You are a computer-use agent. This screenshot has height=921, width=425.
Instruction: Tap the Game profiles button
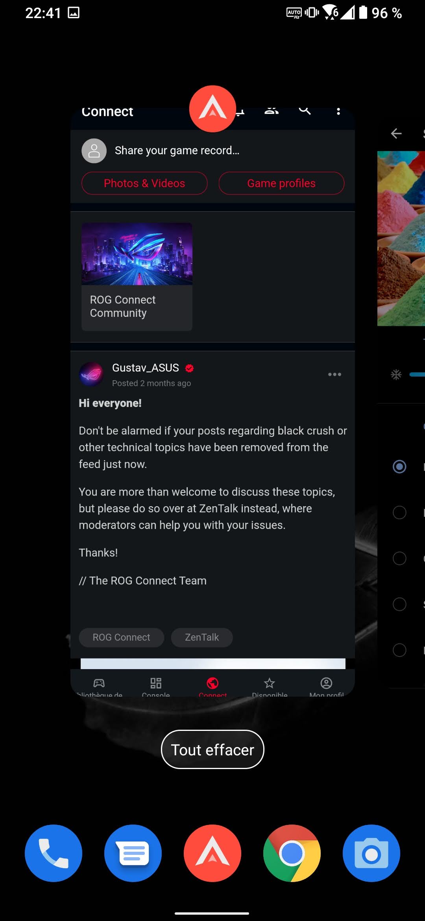281,183
